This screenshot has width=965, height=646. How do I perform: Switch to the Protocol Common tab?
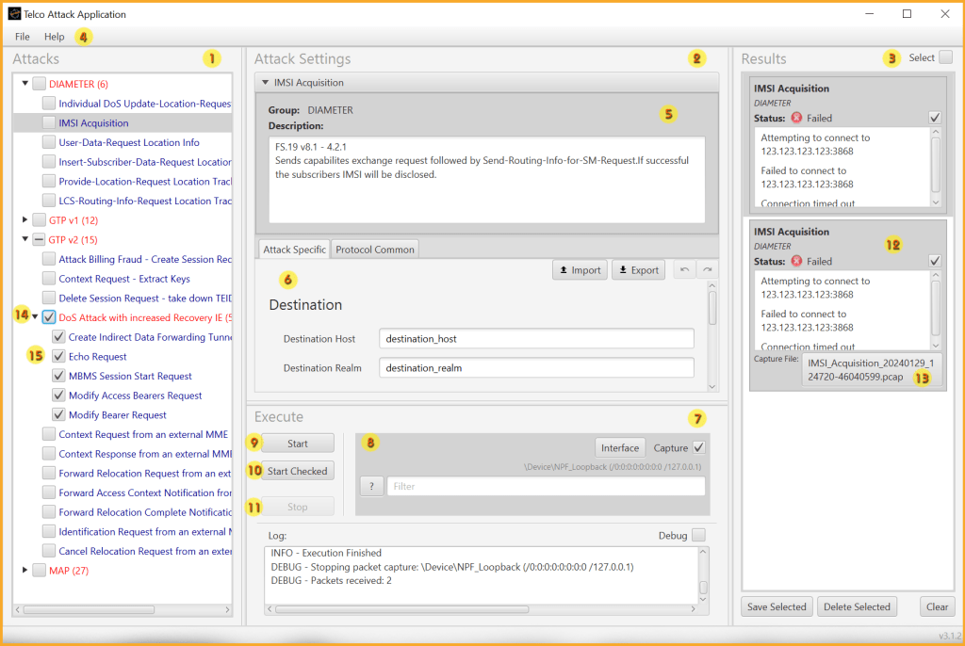click(x=375, y=250)
